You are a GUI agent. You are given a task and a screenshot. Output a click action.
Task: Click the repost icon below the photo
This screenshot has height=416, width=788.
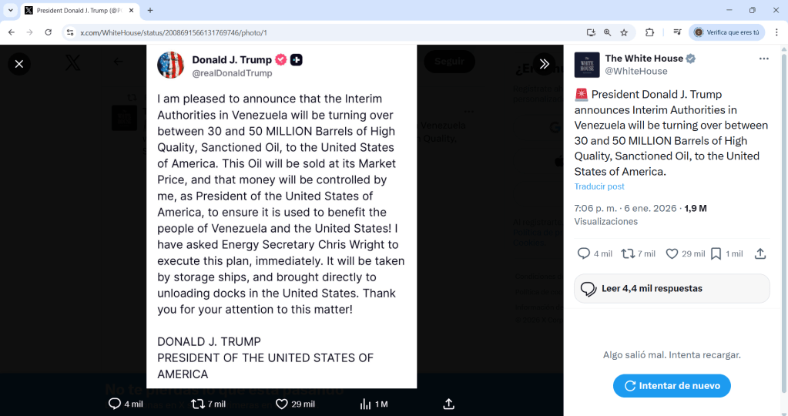(x=198, y=404)
